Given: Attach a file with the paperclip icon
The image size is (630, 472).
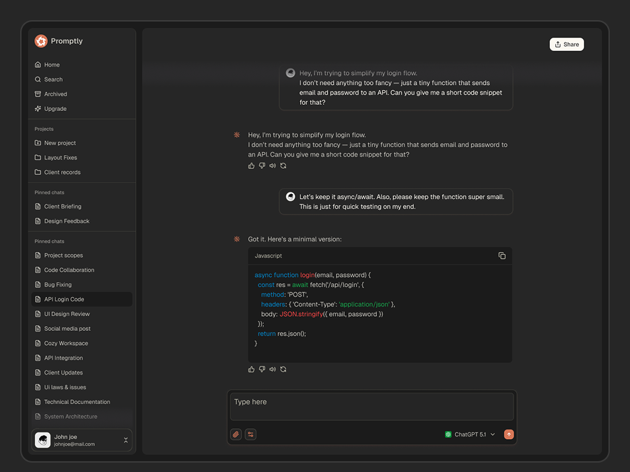Looking at the screenshot, I should [x=236, y=434].
